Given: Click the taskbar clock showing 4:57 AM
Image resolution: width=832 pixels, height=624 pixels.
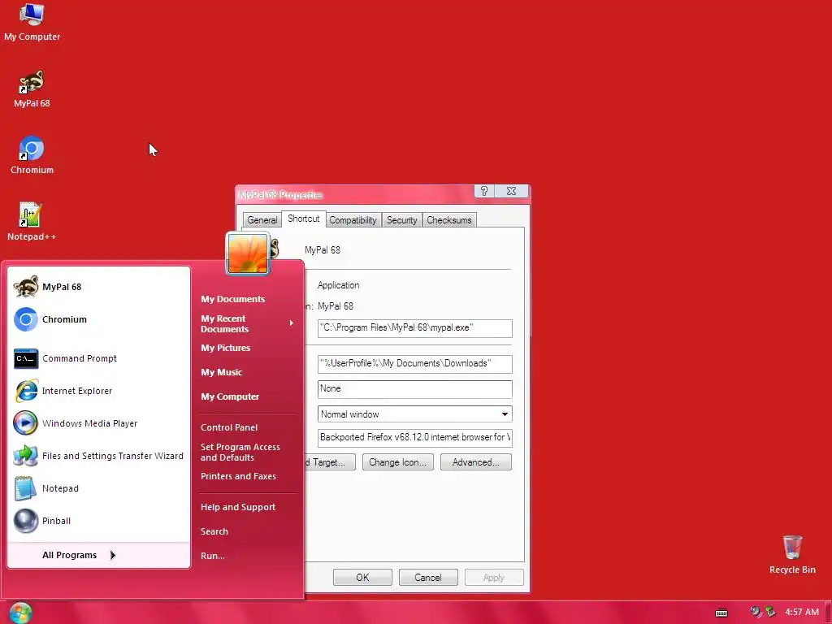Looking at the screenshot, I should pyautogui.click(x=802, y=613).
